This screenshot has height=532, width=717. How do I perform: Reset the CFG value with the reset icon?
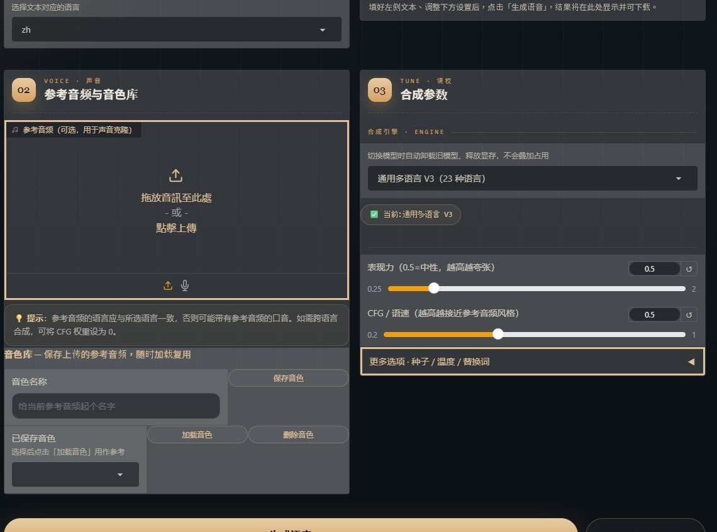689,314
